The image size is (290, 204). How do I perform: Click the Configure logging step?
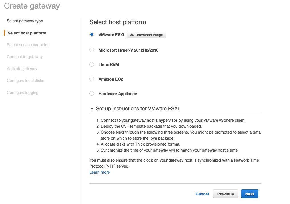23,93
